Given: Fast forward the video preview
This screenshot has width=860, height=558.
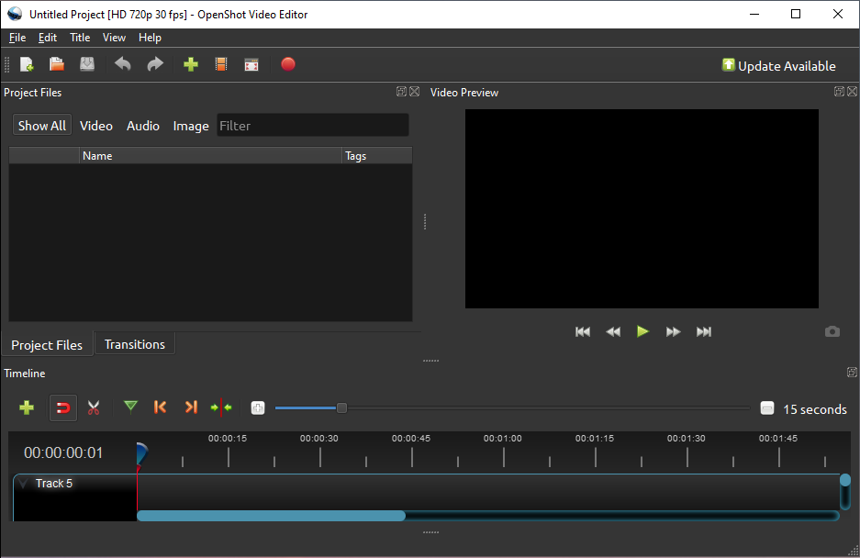Looking at the screenshot, I should [x=673, y=331].
